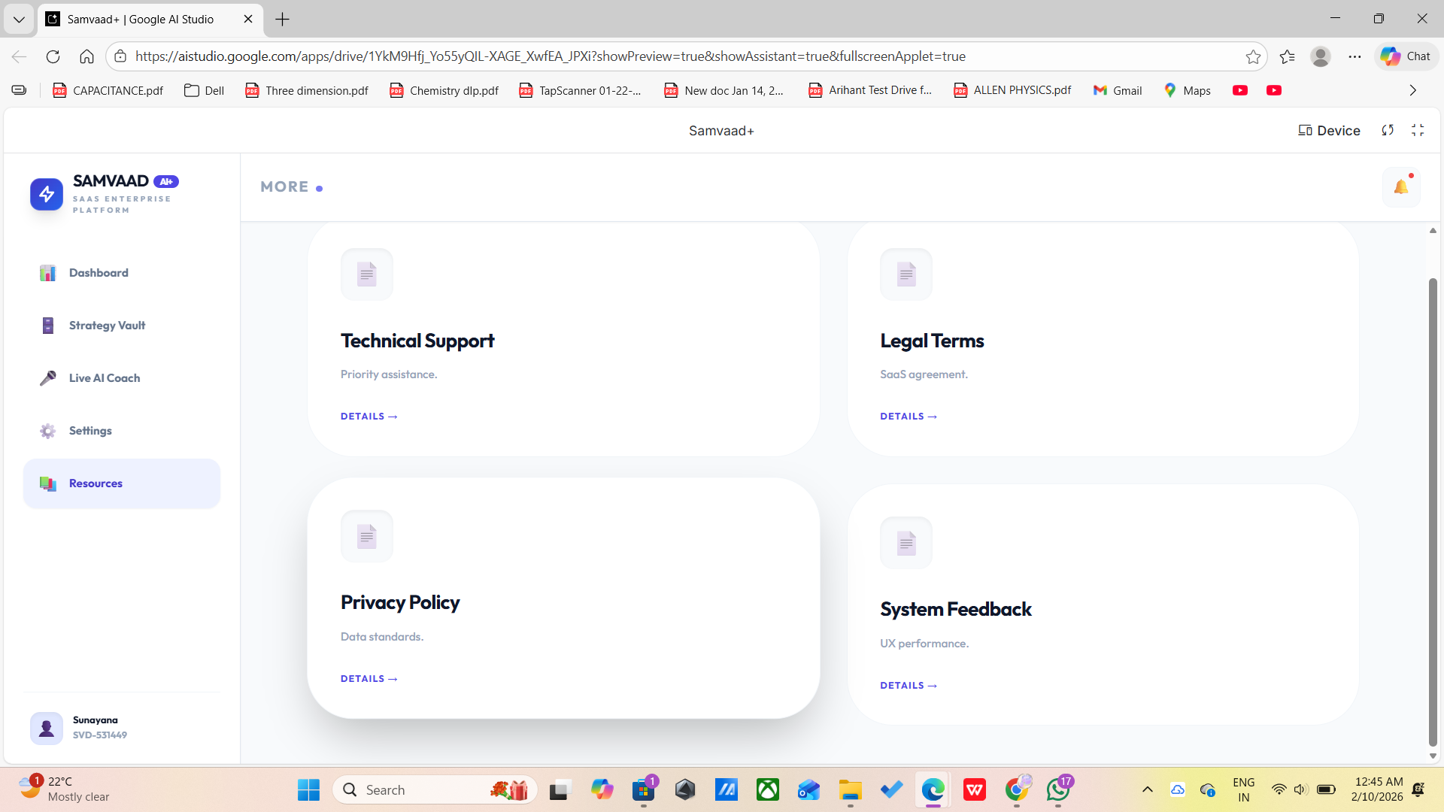
Task: Open Strategy Vault in the sidebar
Action: tap(107, 326)
